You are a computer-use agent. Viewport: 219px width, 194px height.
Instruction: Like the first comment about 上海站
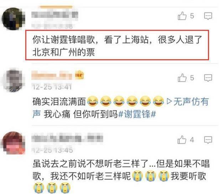pos(182,16)
